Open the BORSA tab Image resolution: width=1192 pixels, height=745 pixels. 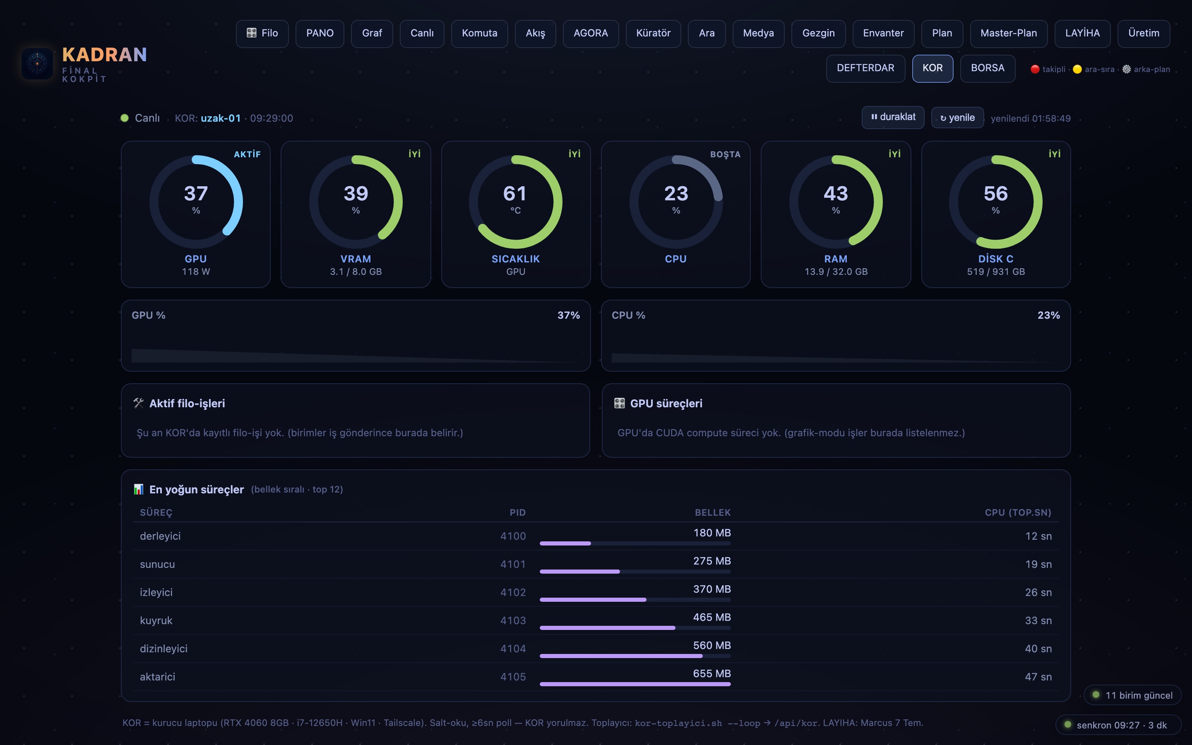point(988,68)
